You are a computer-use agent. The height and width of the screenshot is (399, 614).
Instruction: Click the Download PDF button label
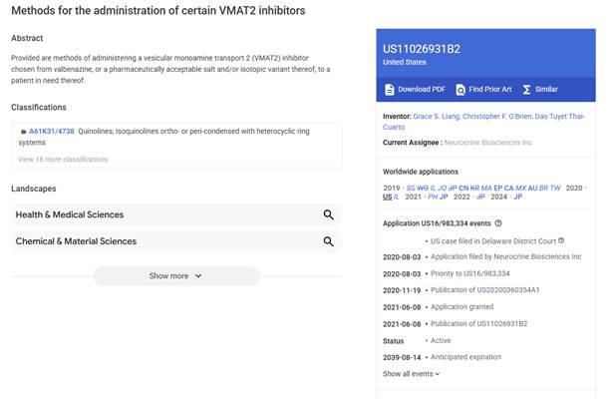(422, 90)
